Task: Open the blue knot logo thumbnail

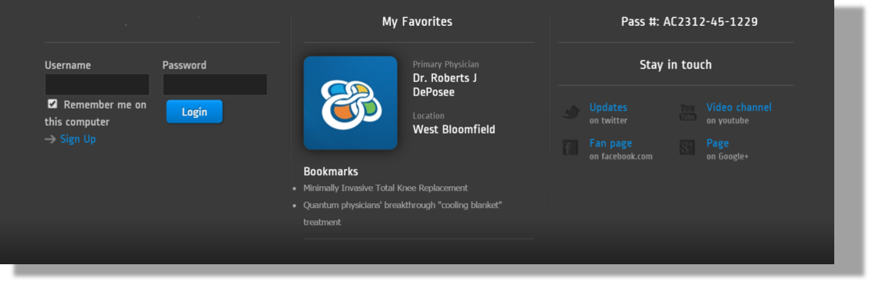Action: [350, 102]
